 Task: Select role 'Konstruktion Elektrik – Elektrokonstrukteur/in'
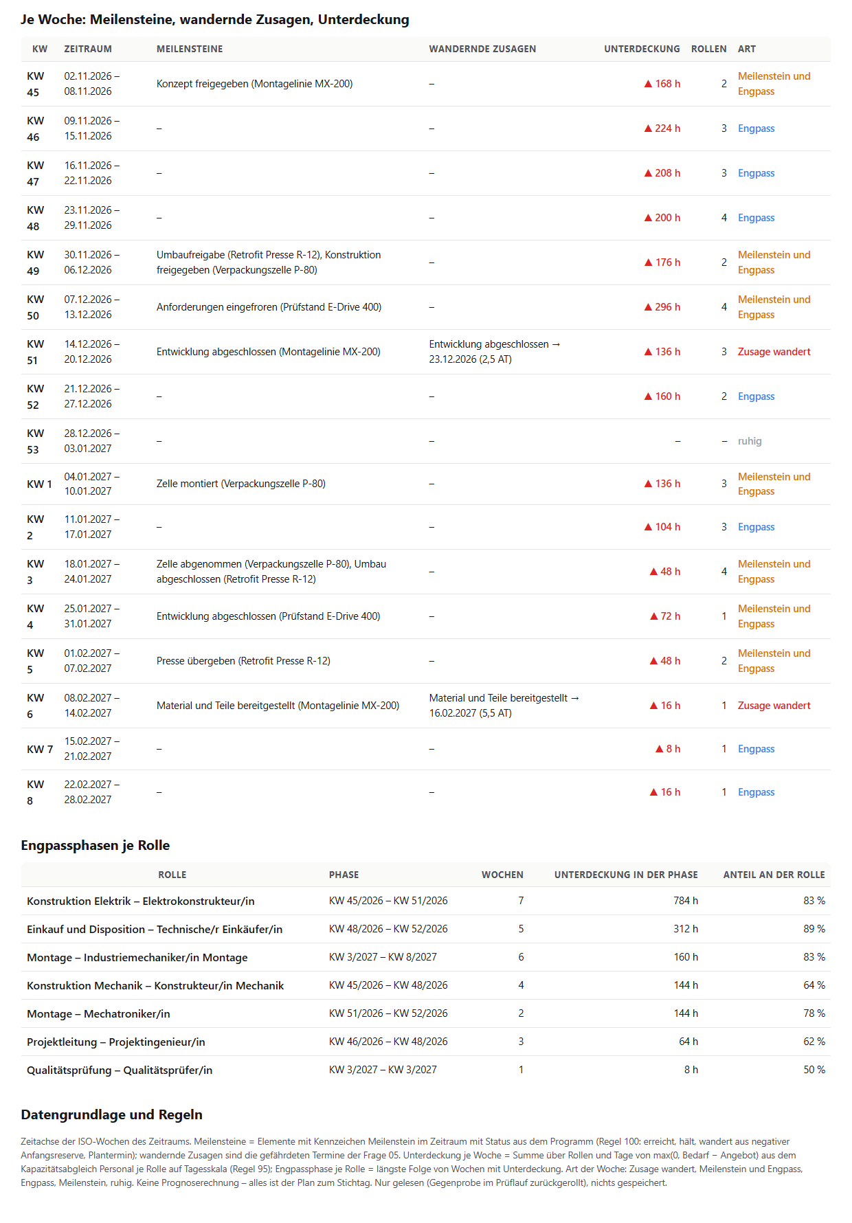pos(140,901)
